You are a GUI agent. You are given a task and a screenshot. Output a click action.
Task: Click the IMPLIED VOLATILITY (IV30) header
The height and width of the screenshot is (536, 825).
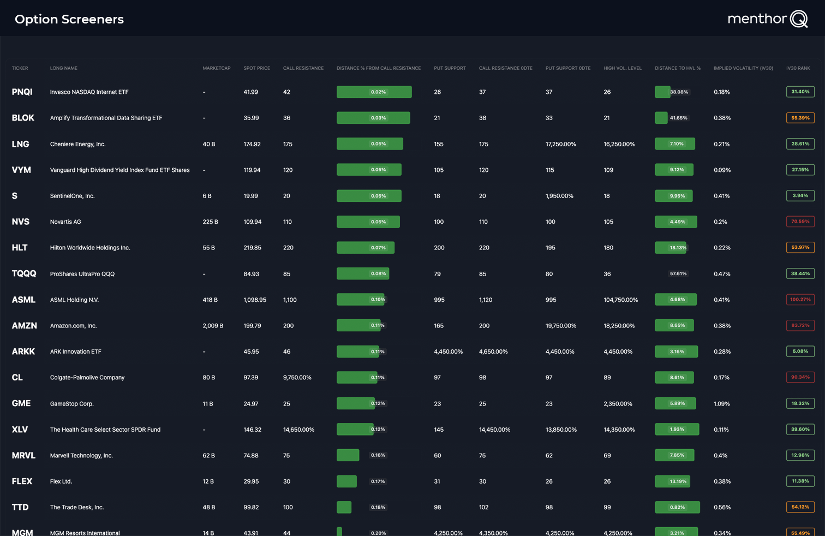[743, 68]
